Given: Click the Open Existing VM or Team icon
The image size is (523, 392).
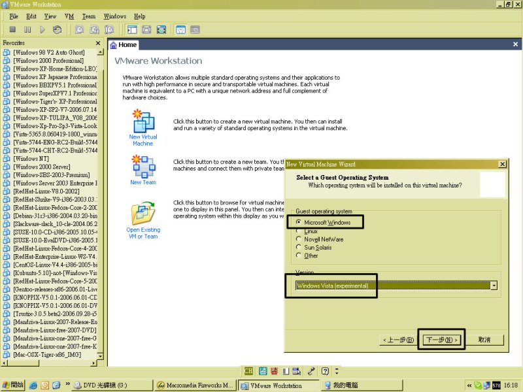Looking at the screenshot, I should (x=143, y=213).
